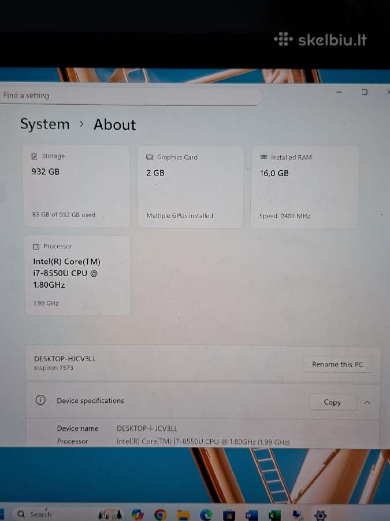This screenshot has width=390, height=521.
Task: Click 'Speed: 2400 MHz' text
Action: tap(284, 216)
